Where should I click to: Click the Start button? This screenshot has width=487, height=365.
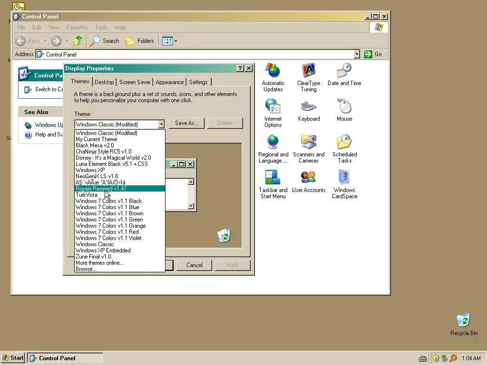coord(13,358)
